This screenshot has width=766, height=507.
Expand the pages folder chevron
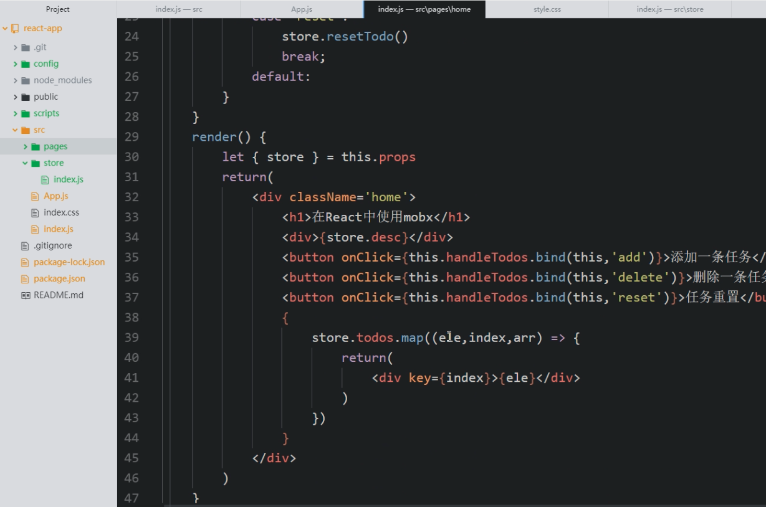(x=26, y=146)
